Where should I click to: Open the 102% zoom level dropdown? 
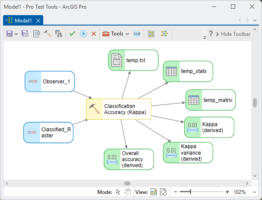[255, 192]
